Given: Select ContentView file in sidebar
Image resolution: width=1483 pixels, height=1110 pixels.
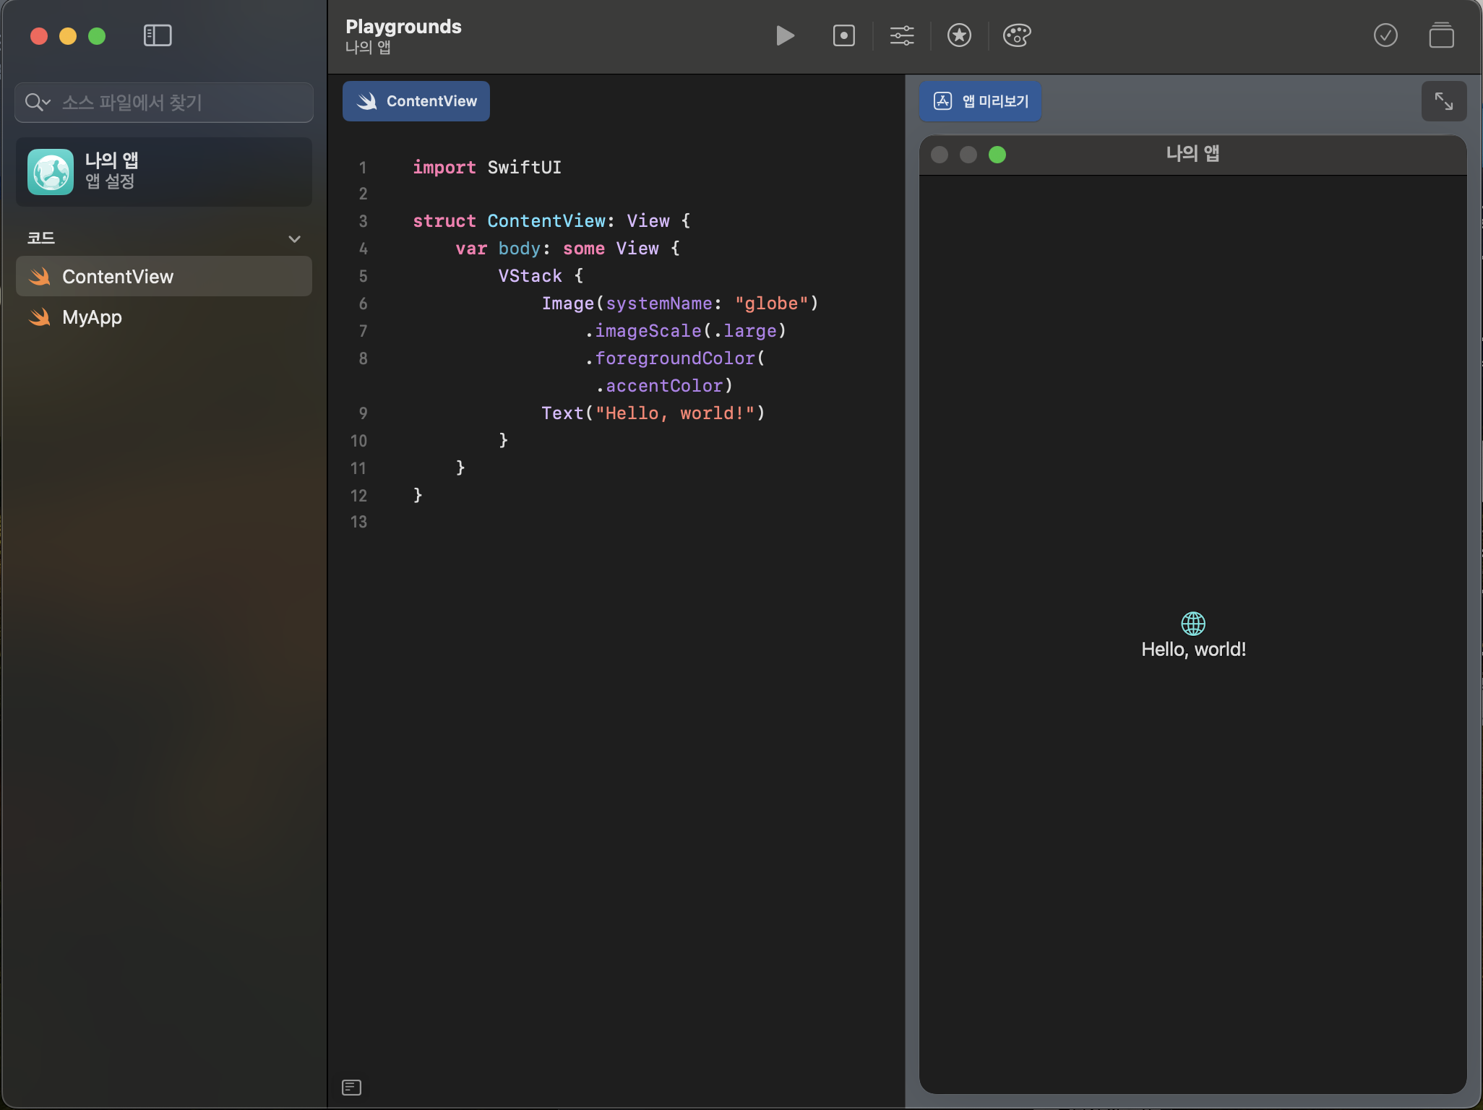Looking at the screenshot, I should [118, 277].
